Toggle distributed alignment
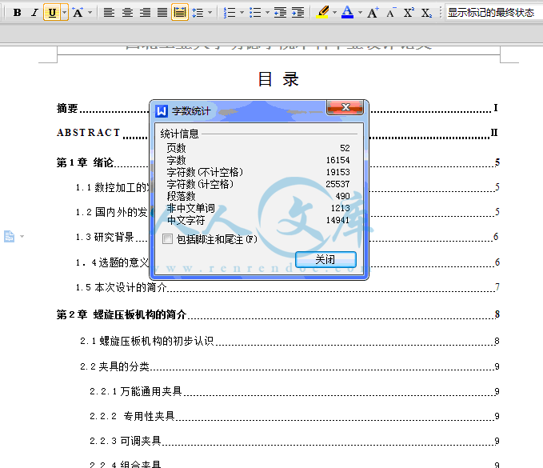 pos(180,13)
